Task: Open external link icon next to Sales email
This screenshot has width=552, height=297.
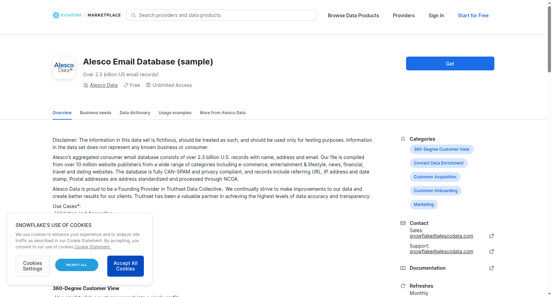Action: 492,236
